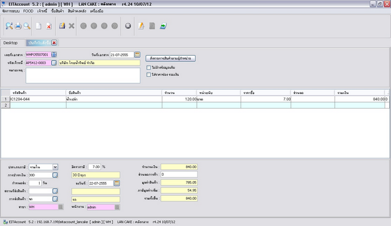Screen dimensions: 391x226
Task: Open the first Thai system management menu
Action: (11, 11)
